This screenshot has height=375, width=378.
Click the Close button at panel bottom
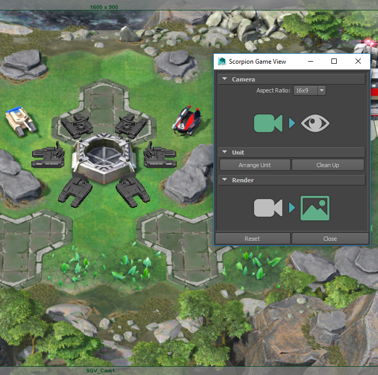(330, 239)
